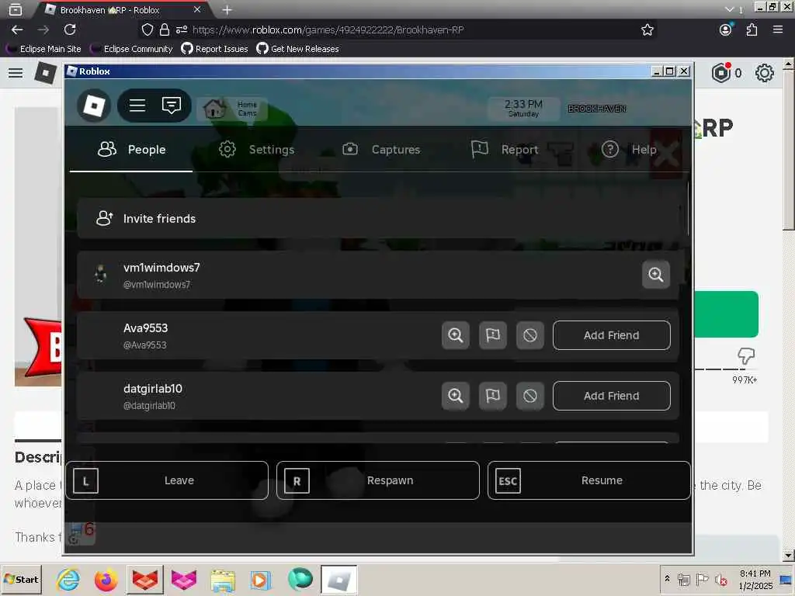This screenshot has height=596, width=795.
Task: Click browser back arrow
Action: [17, 30]
